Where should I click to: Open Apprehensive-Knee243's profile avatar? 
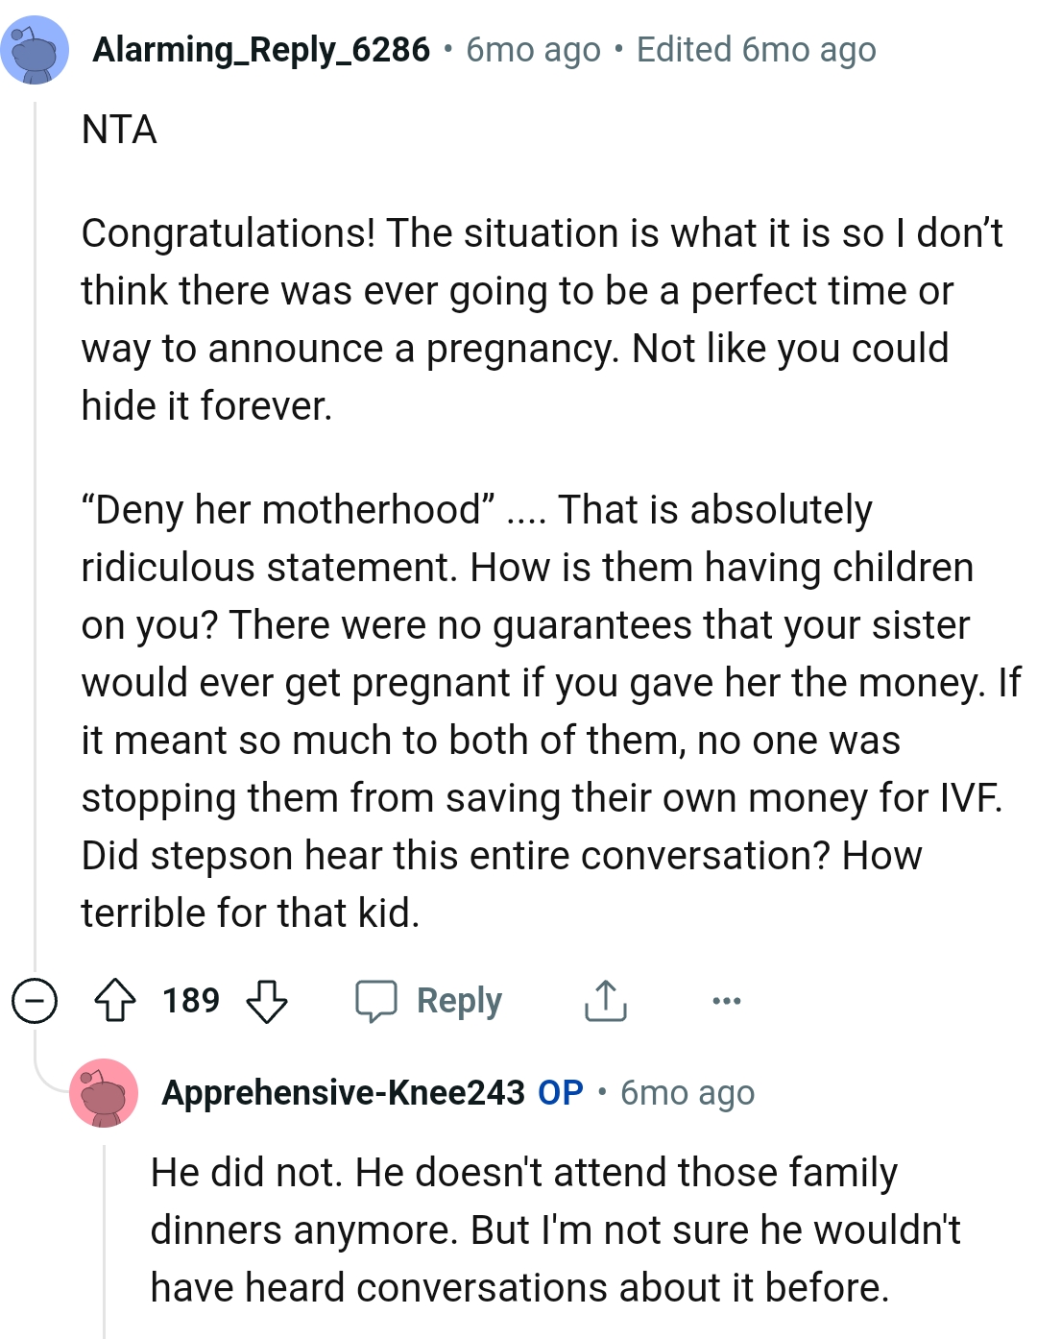click(101, 1093)
